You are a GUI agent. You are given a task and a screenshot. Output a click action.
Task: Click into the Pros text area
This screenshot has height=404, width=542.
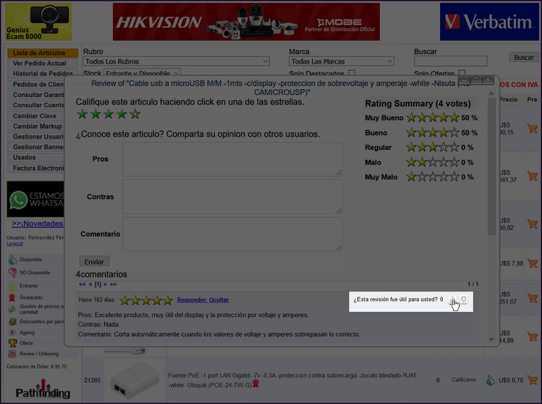232,159
